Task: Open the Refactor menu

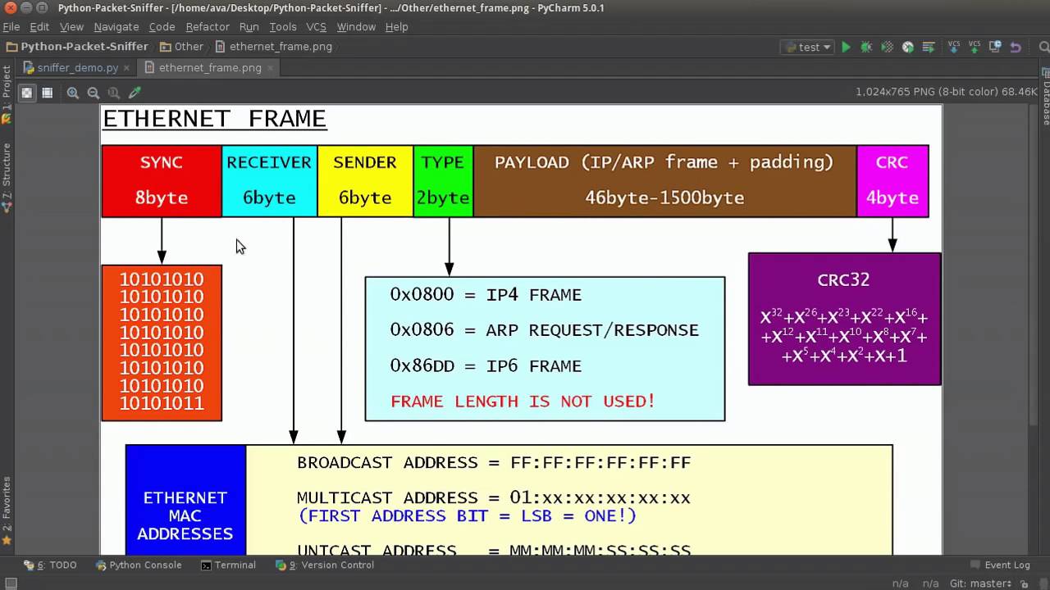Action: 208,26
